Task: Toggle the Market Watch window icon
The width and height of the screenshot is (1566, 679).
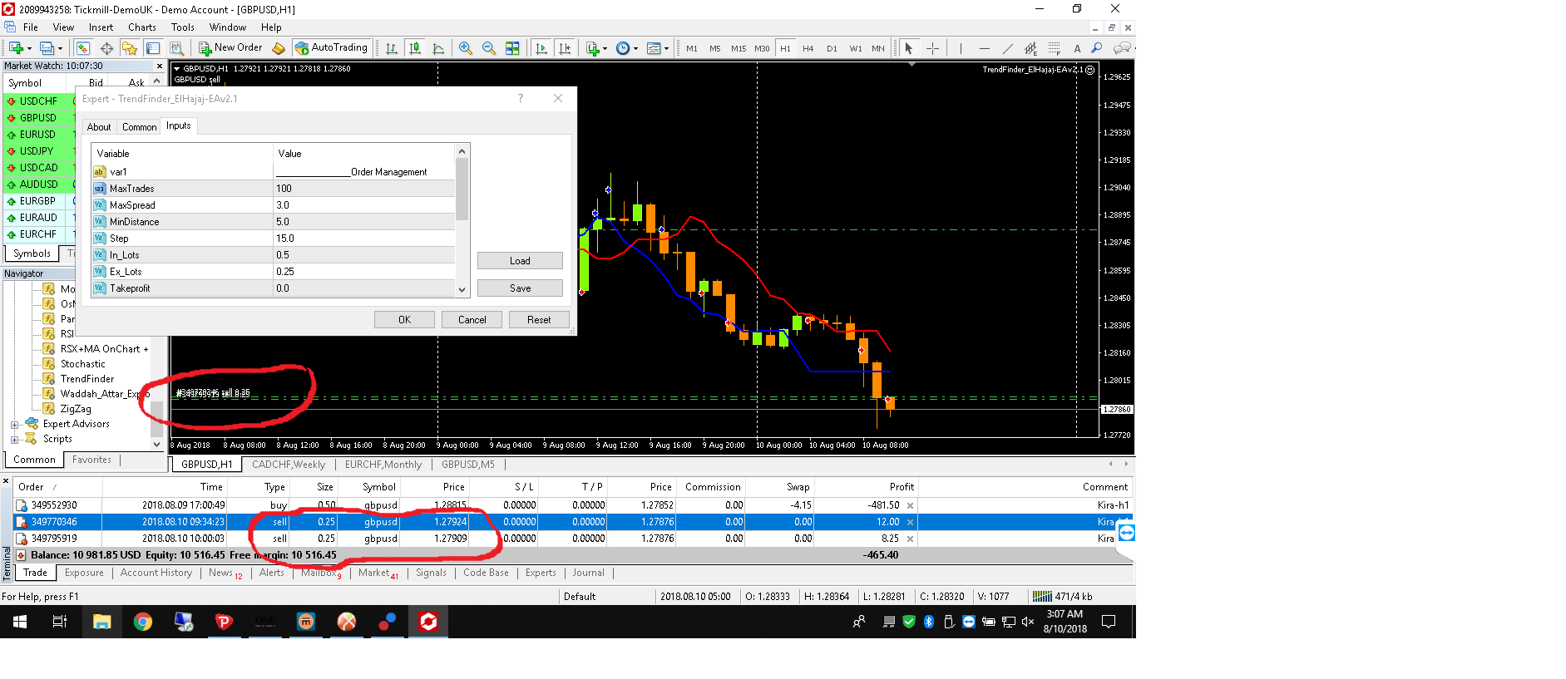Action: pos(83,48)
